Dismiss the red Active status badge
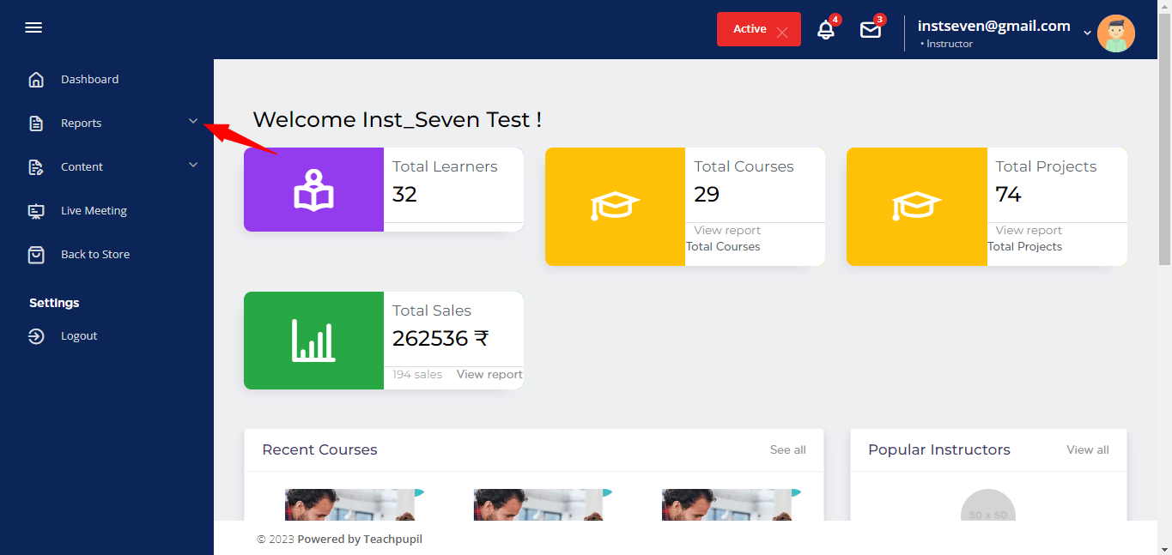The image size is (1172, 555). tap(781, 33)
